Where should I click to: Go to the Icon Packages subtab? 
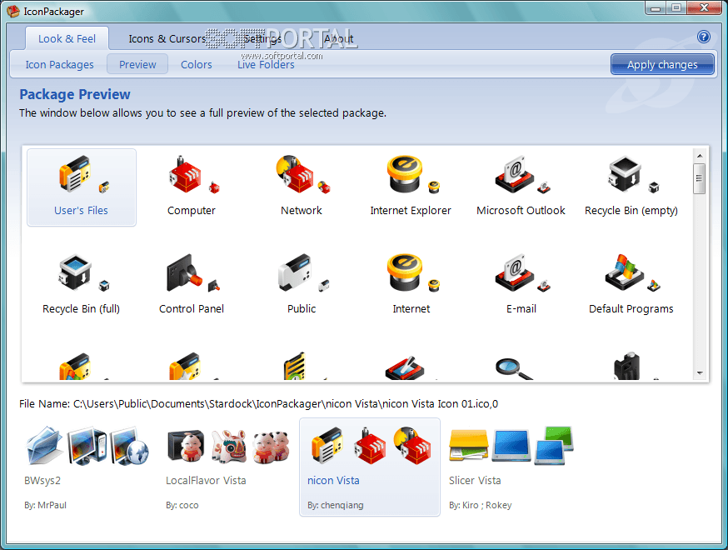pos(59,64)
